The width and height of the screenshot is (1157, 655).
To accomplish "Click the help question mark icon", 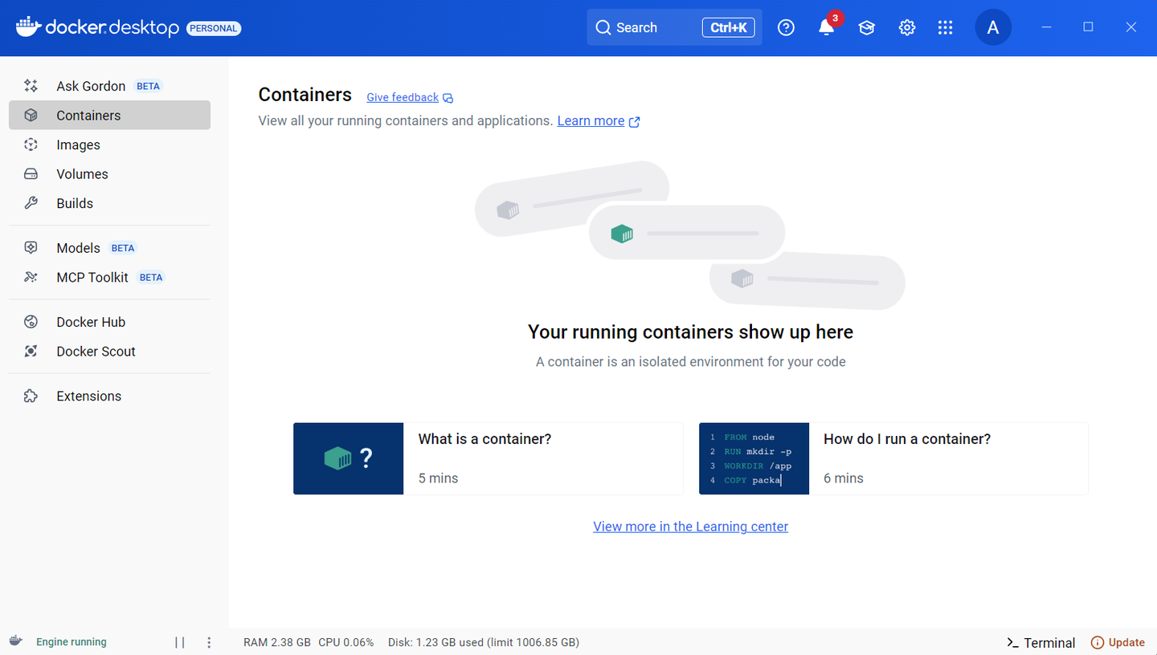I will click(x=786, y=27).
